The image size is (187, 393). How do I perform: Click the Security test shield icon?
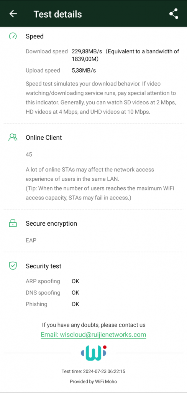coord(13,266)
